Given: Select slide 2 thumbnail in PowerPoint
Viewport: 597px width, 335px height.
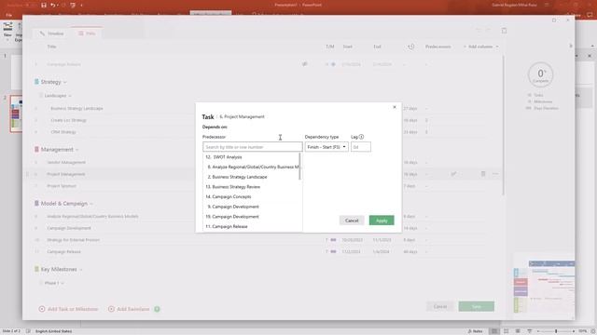Looking at the screenshot, I should click(16, 114).
